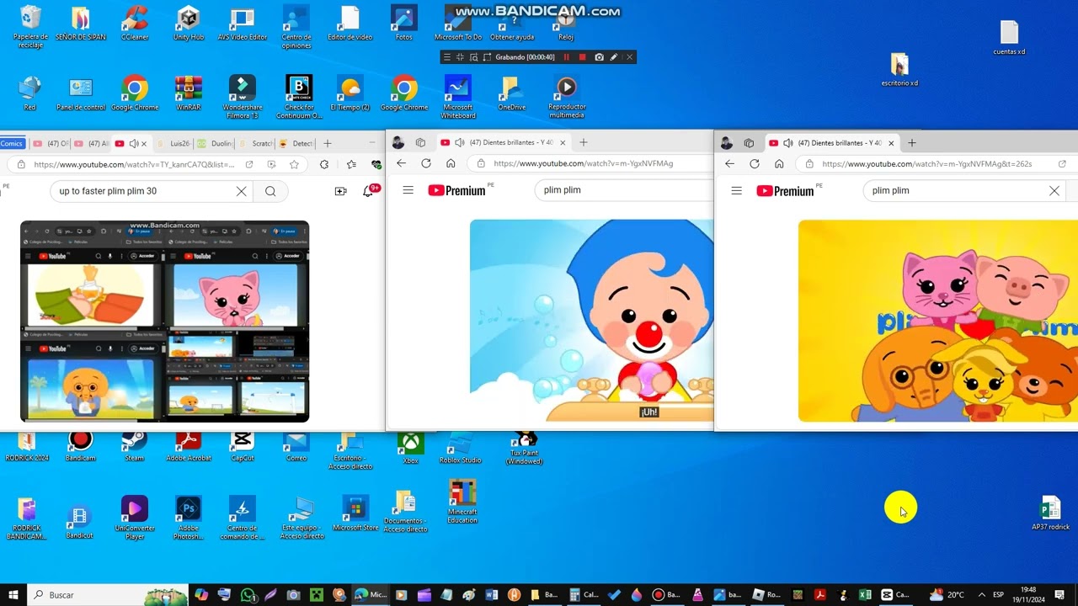This screenshot has width=1078, height=606.
Task: Click YouTube Premium logo in middle window
Action: point(456,190)
